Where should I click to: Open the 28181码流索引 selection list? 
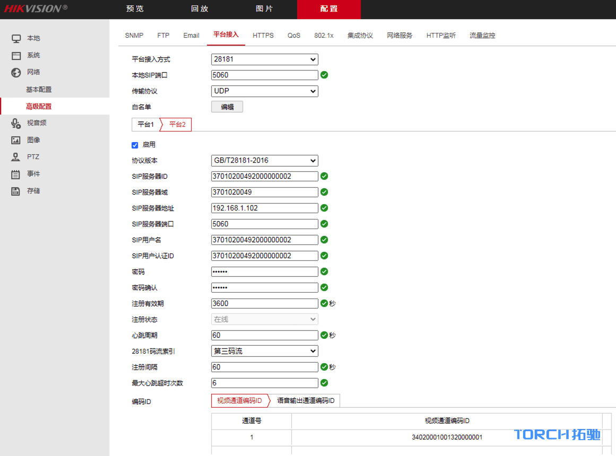264,350
